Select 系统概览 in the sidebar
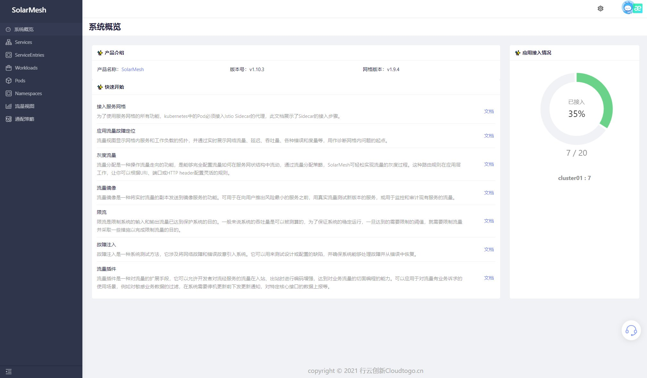The width and height of the screenshot is (647, 378). coord(24,29)
